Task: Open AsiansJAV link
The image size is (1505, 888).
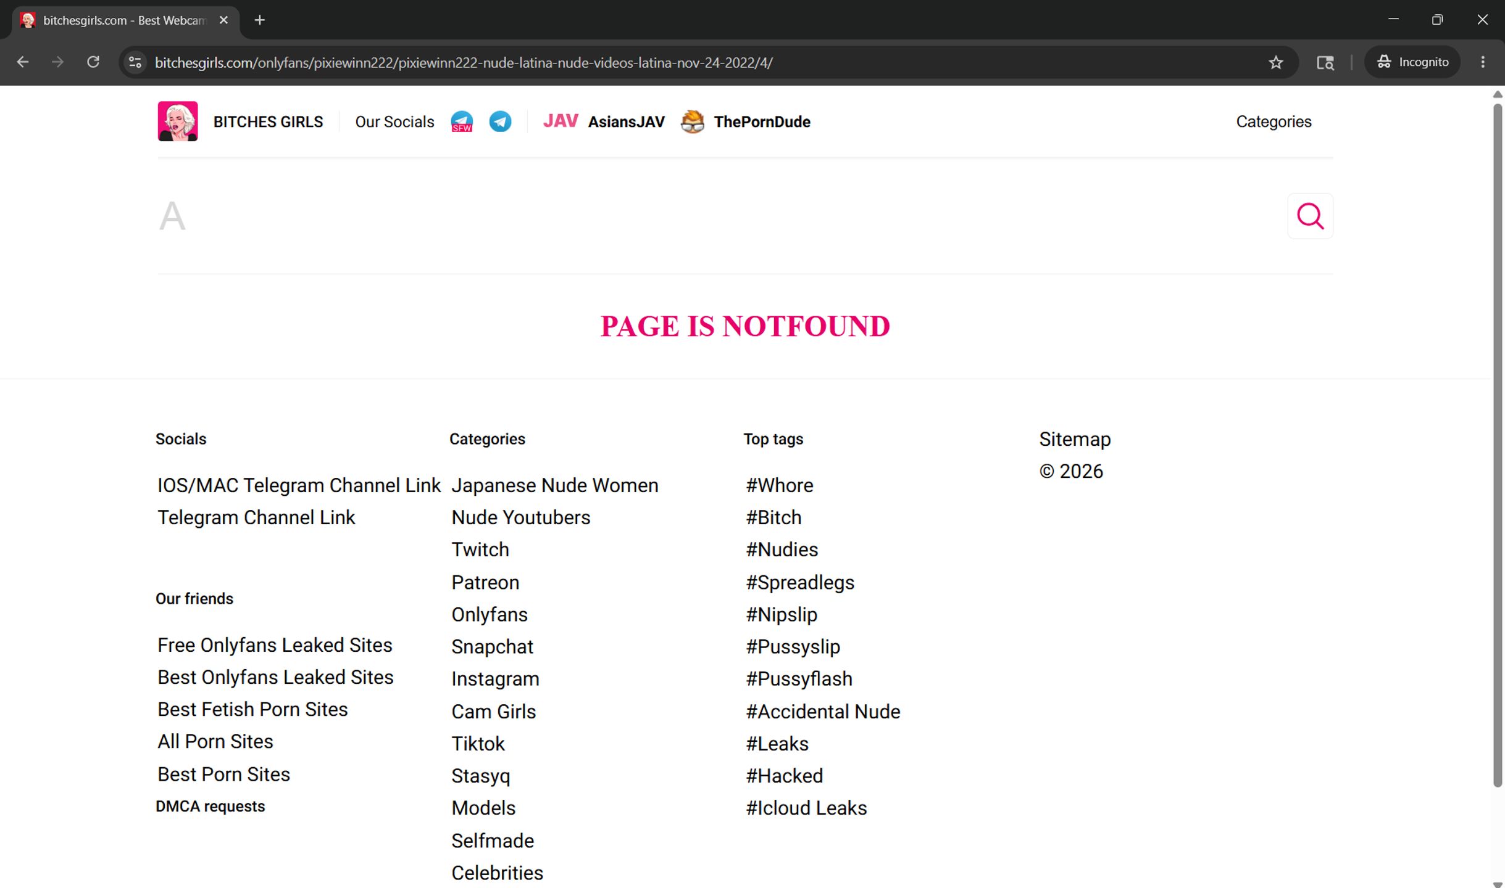Action: [x=626, y=122]
